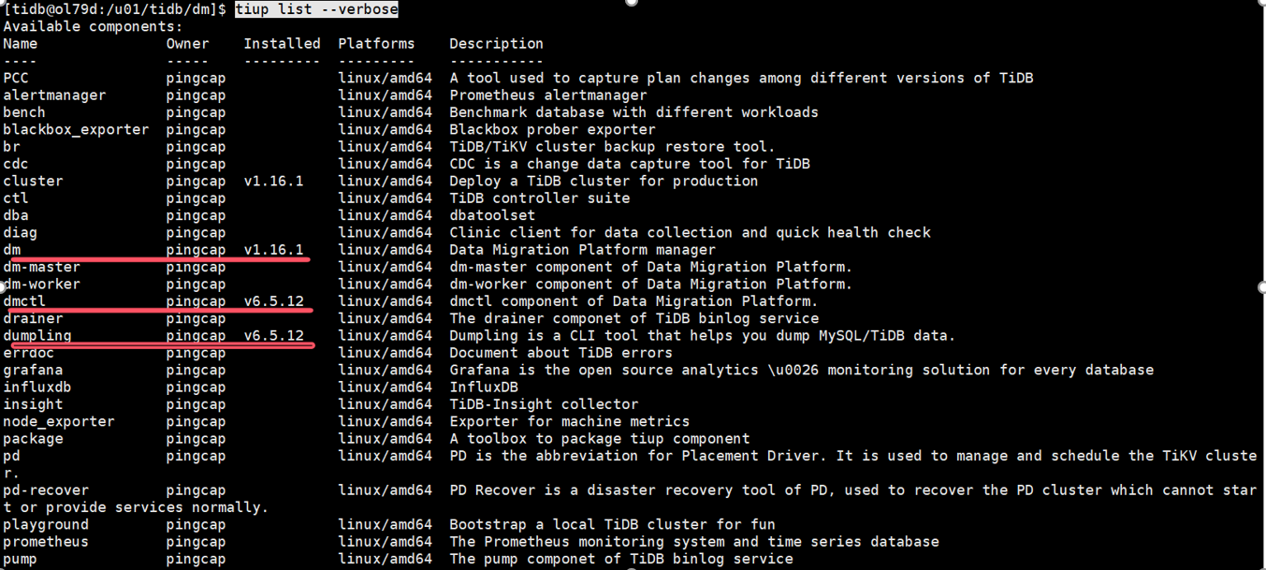Select the 'node_exporter' component name
This screenshot has height=570, width=1266.
pyautogui.click(x=59, y=422)
